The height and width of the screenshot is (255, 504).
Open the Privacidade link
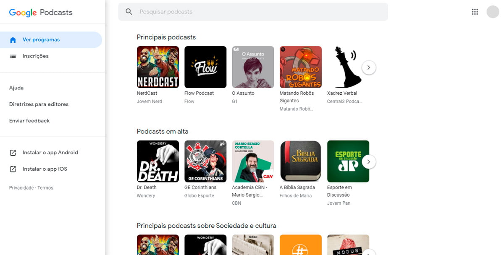pos(21,187)
